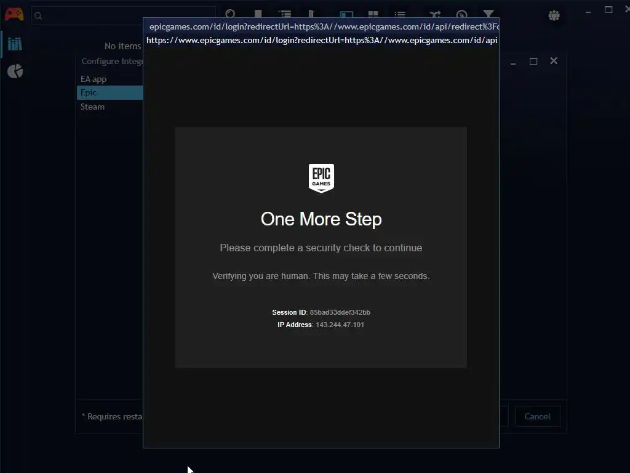This screenshot has height=473, width=630.
Task: Click the epicgames.com/id/login title text
Action: [324, 26]
